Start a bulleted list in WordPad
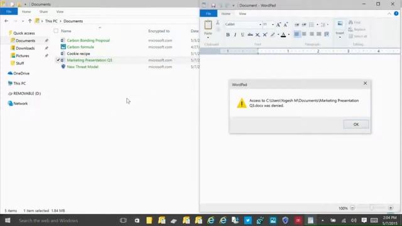This screenshot has height=226, width=402. [x=312, y=24]
